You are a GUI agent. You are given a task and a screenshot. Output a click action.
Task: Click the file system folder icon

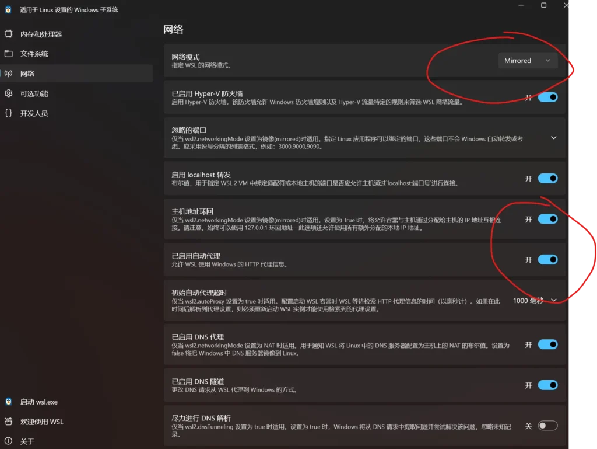coord(8,54)
